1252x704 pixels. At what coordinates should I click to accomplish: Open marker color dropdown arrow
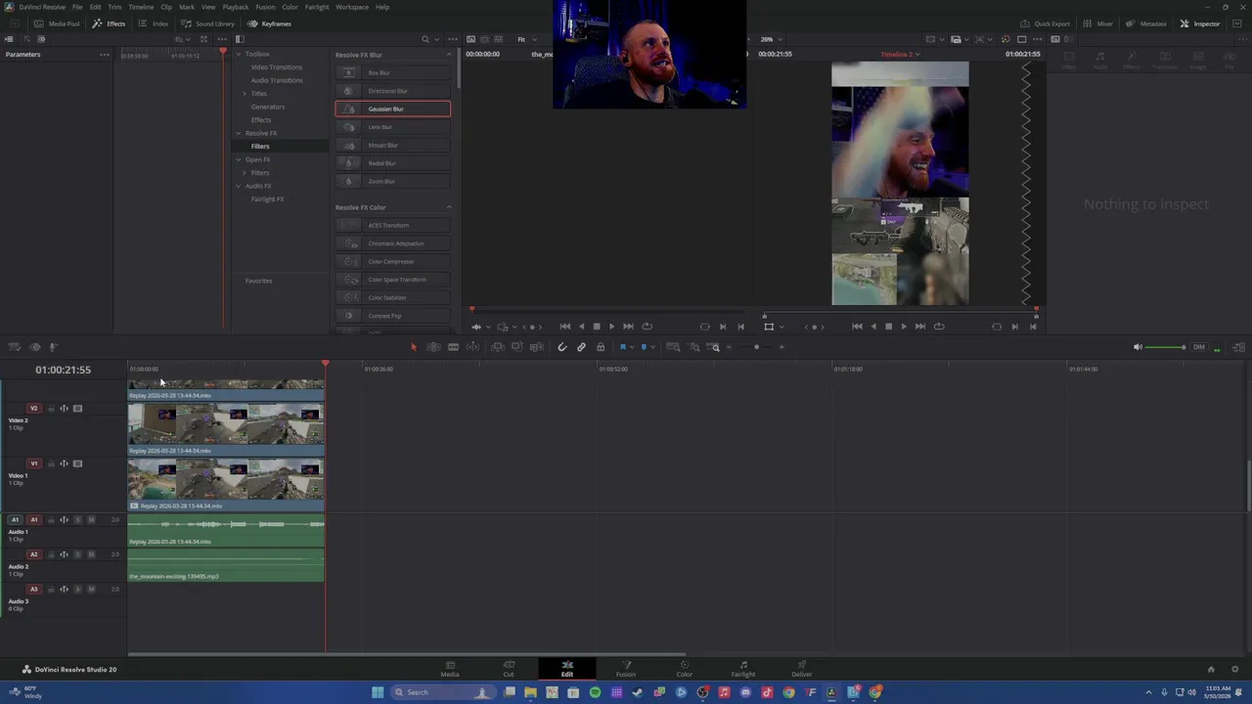point(652,347)
